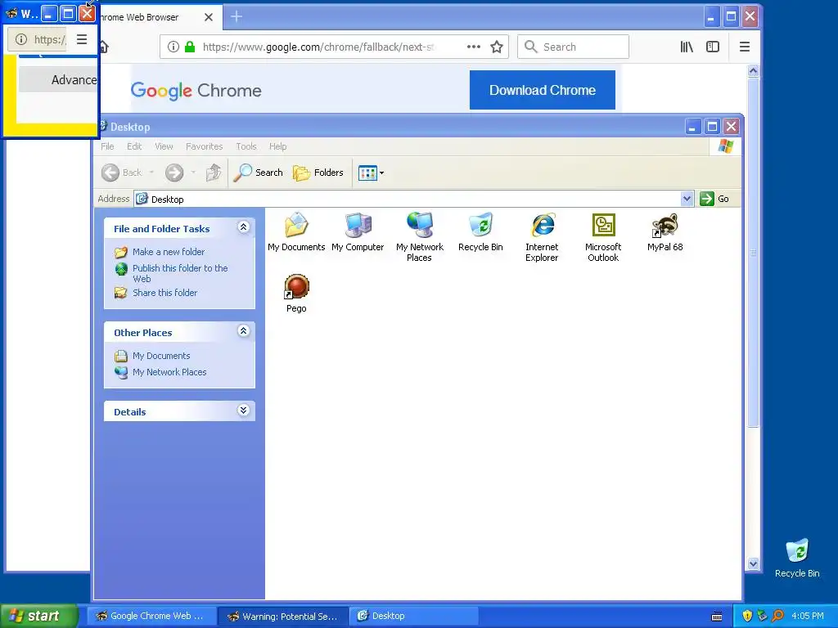Click the green padlock security icon
The image size is (838, 628).
[190, 47]
